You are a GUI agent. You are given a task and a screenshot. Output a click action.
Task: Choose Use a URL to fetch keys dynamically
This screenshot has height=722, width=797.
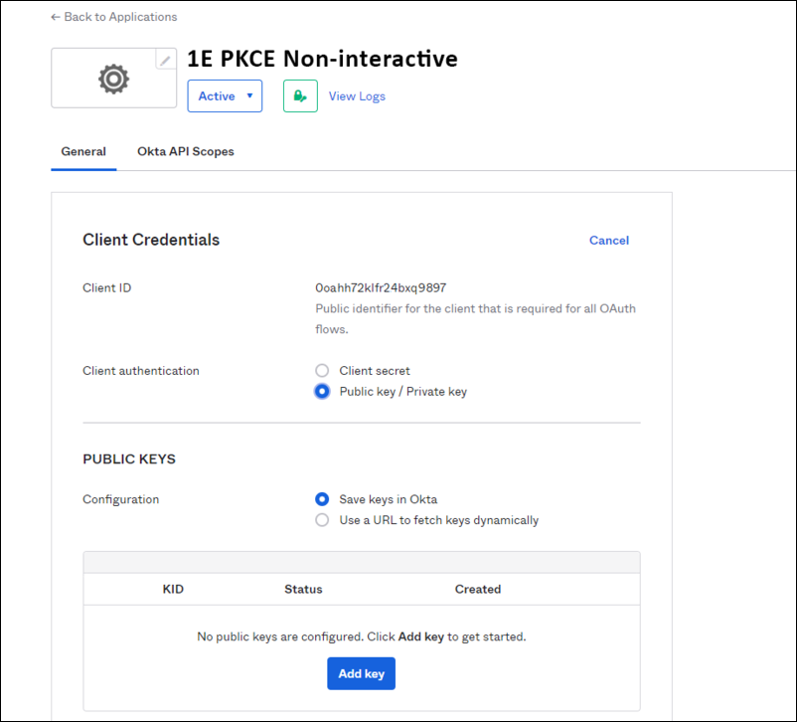pyautogui.click(x=322, y=520)
